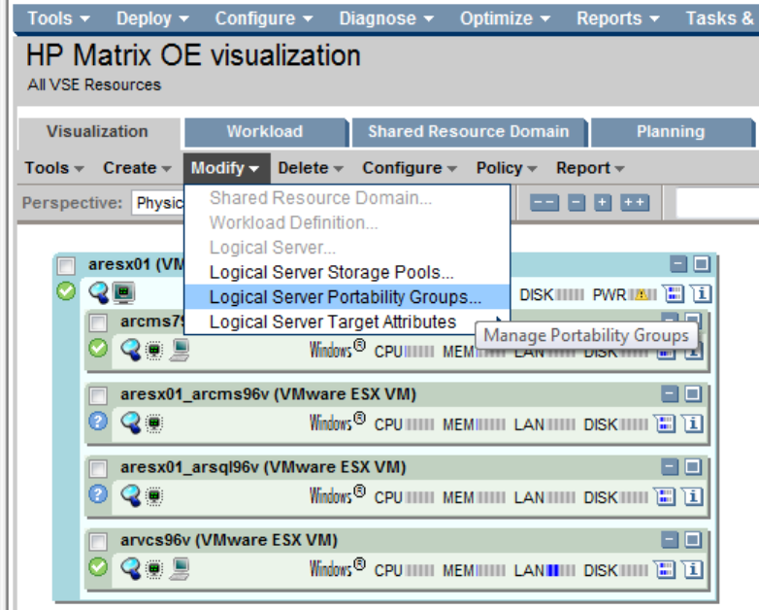Check the aresx01_arcms96v checkbox
The height and width of the screenshot is (610, 759).
coord(98,394)
